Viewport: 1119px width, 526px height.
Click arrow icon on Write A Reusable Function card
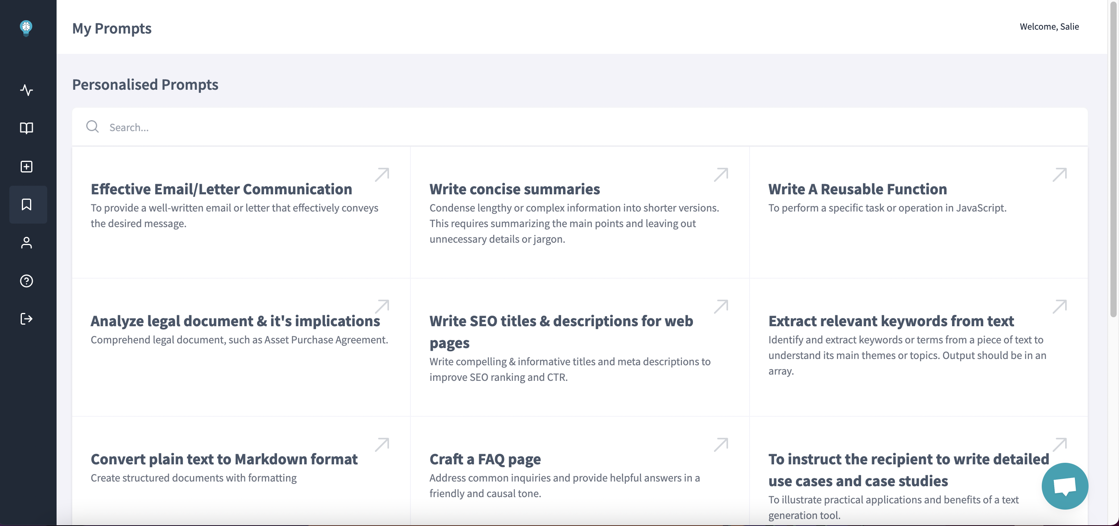point(1059,174)
